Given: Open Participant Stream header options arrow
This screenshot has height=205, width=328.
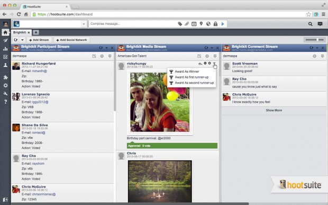Looking at the screenshot, I should (x=107, y=48).
